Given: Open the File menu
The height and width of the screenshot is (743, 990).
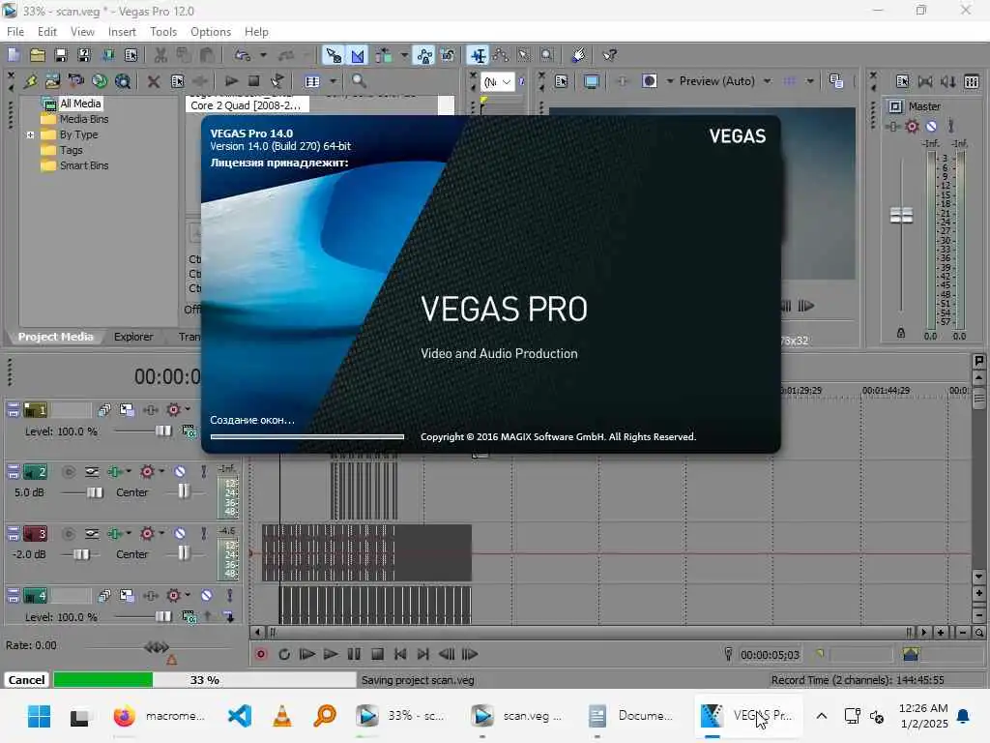Looking at the screenshot, I should pos(15,32).
